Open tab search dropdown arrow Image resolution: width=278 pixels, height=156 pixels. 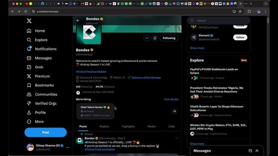point(265,4)
